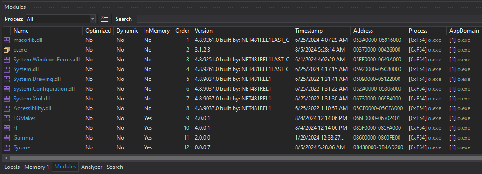Click the module icon beside FGMaker

point(7,118)
